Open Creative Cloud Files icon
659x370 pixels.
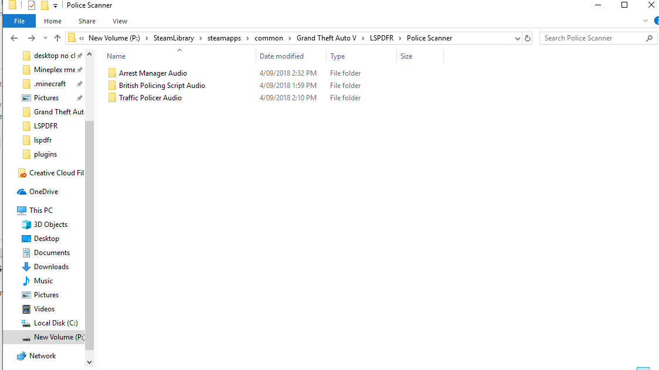[22, 173]
